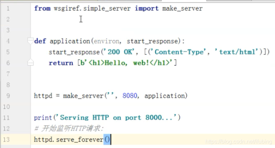Click the '<h1>Hello, web!</h1>' bytes string
Screen dimensions: 275x148
127,63
